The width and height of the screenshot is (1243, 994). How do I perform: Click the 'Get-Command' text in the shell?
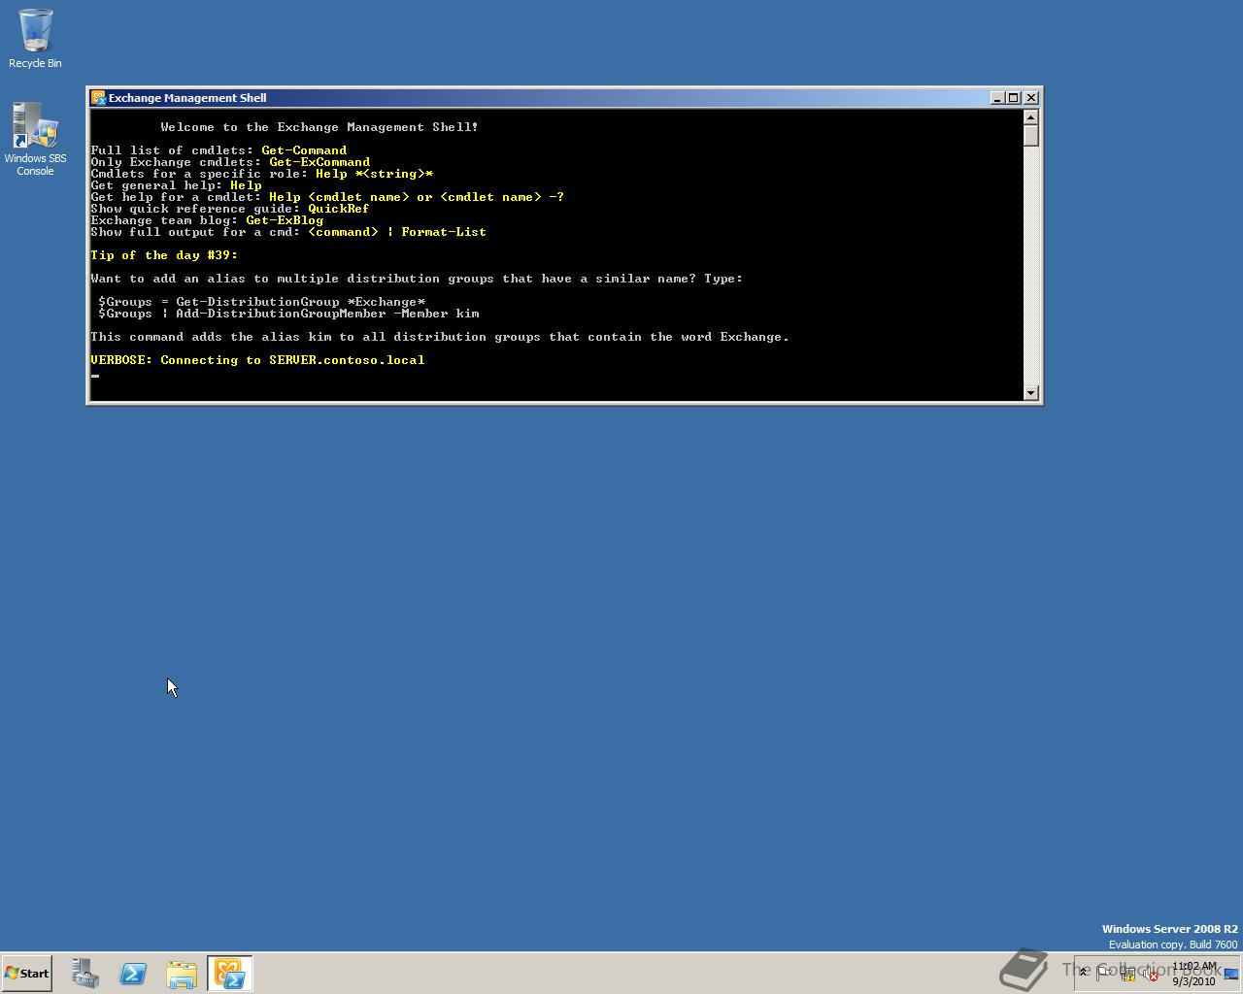pos(304,150)
